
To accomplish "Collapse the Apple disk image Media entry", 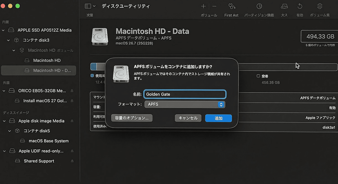I will [x=4, y=121].
